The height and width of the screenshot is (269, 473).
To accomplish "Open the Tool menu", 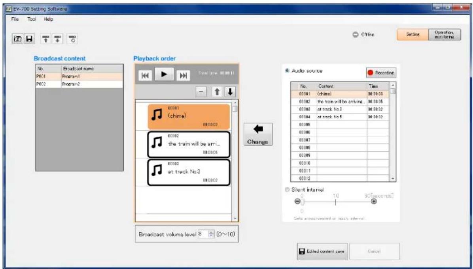I will pos(31,19).
